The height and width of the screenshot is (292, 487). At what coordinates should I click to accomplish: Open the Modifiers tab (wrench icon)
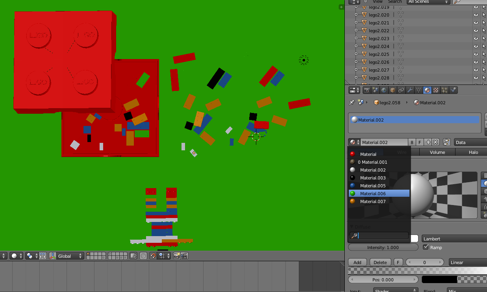tap(410, 90)
